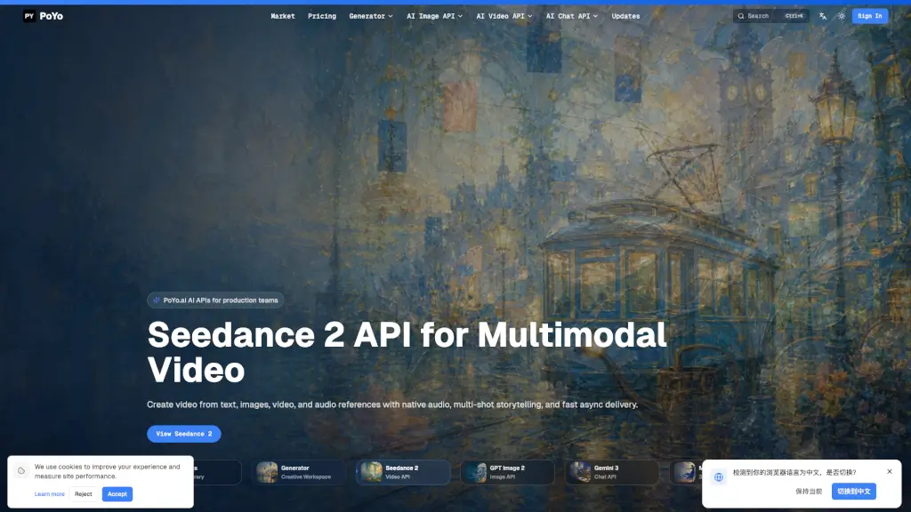Select the Gemini 3 Chat API card
The width and height of the screenshot is (911, 512).
[612, 473]
